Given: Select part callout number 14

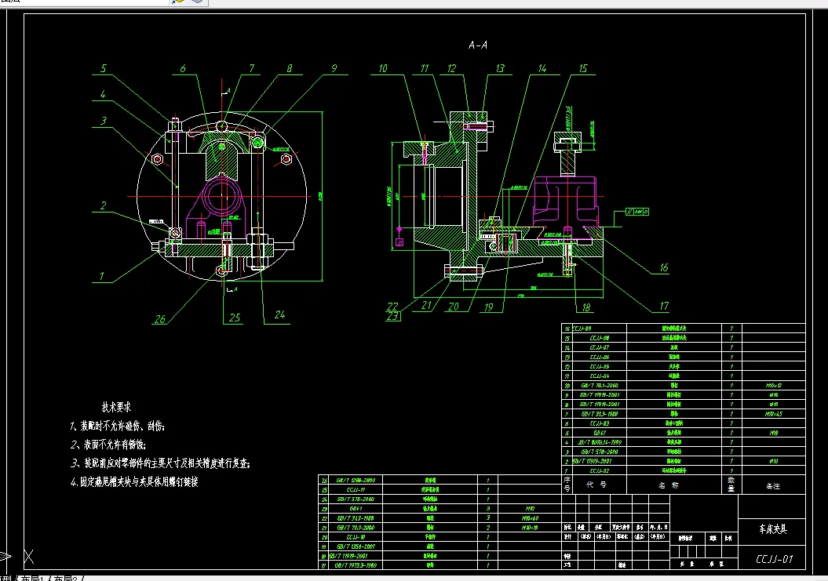Looking at the screenshot, I should pos(542,68).
